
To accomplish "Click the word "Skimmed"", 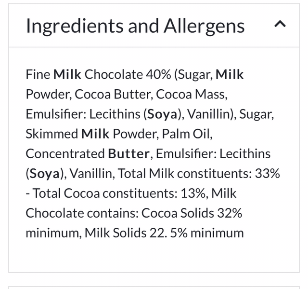I will point(51,134).
